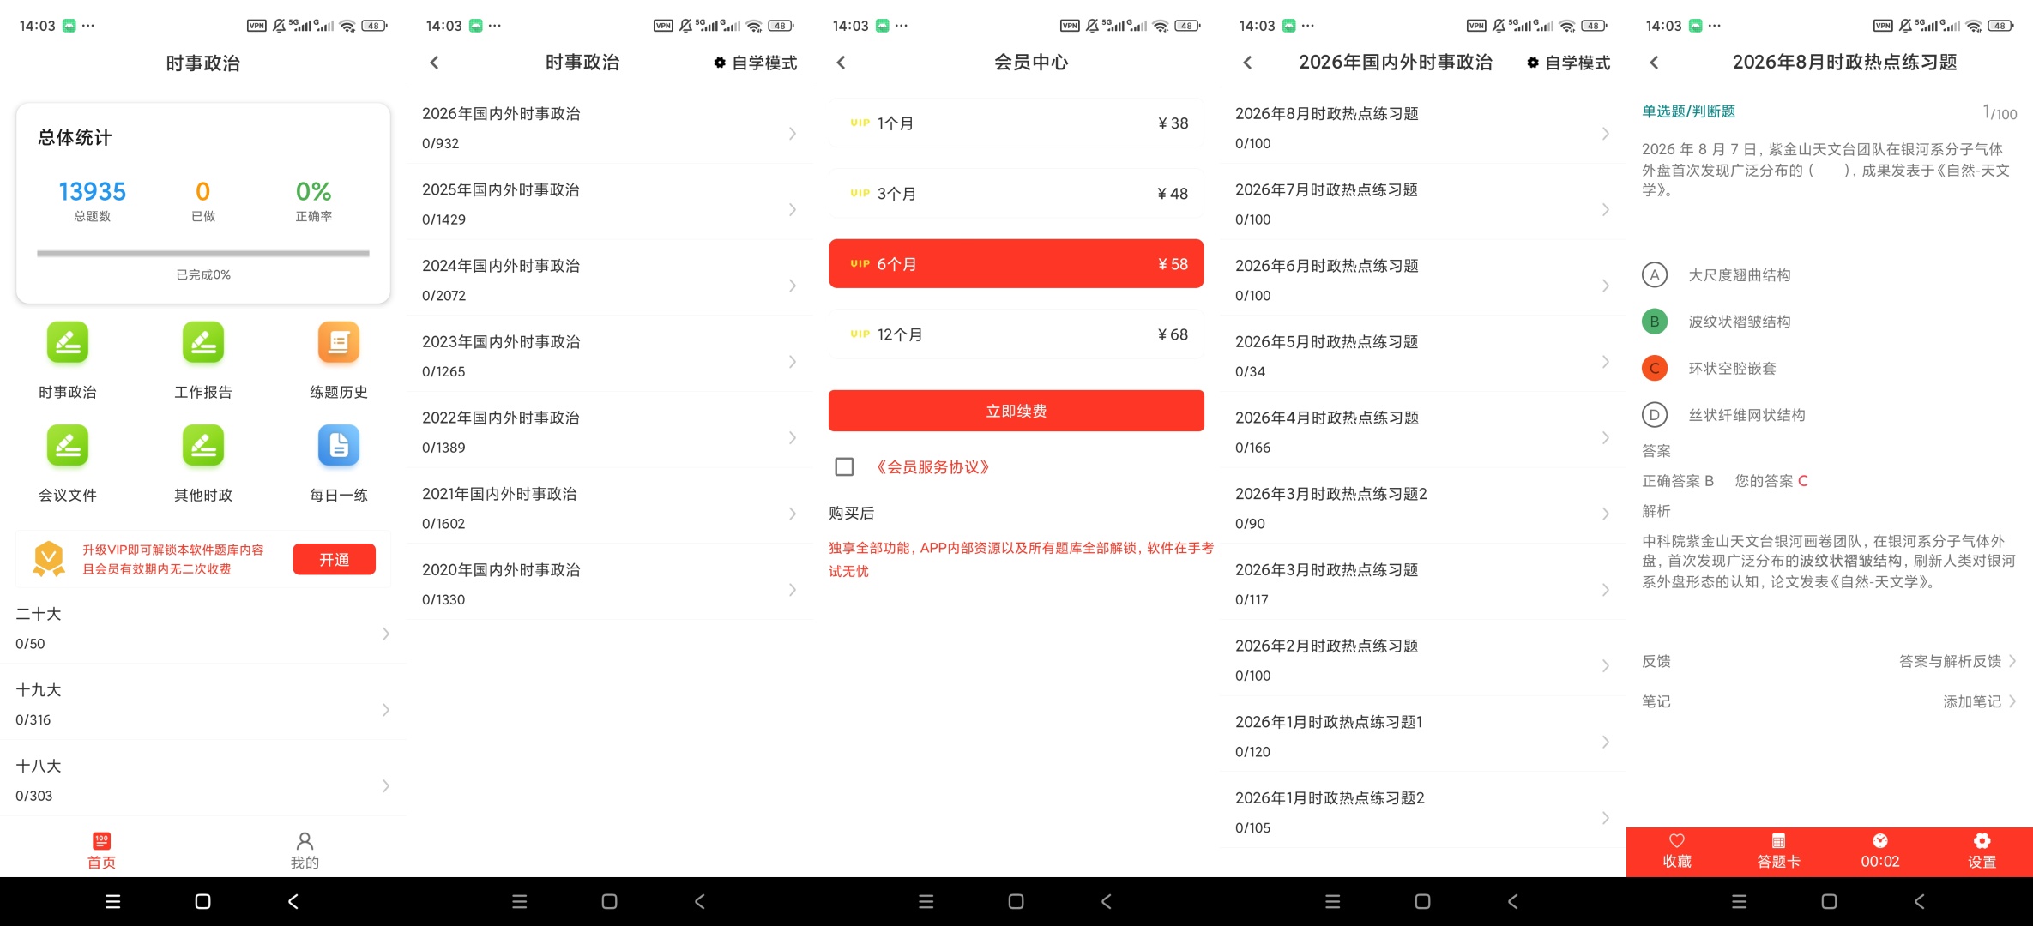Tap the 13935 总题数 statistic
Viewport: 2033px width, 926px height.
(x=92, y=200)
